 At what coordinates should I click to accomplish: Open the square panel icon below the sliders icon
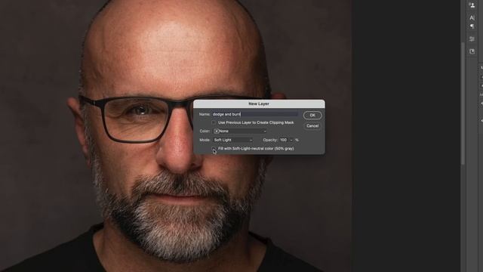tap(472, 51)
